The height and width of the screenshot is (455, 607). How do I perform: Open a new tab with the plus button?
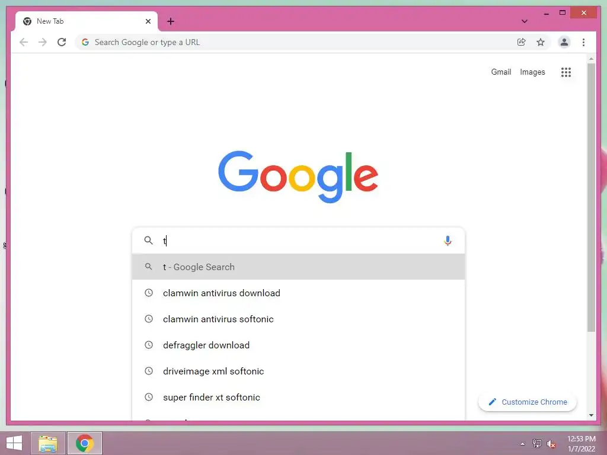[170, 21]
